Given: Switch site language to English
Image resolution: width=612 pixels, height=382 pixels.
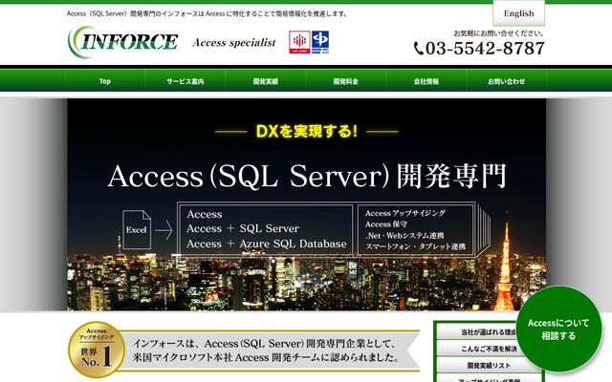Looking at the screenshot, I should tap(518, 13).
